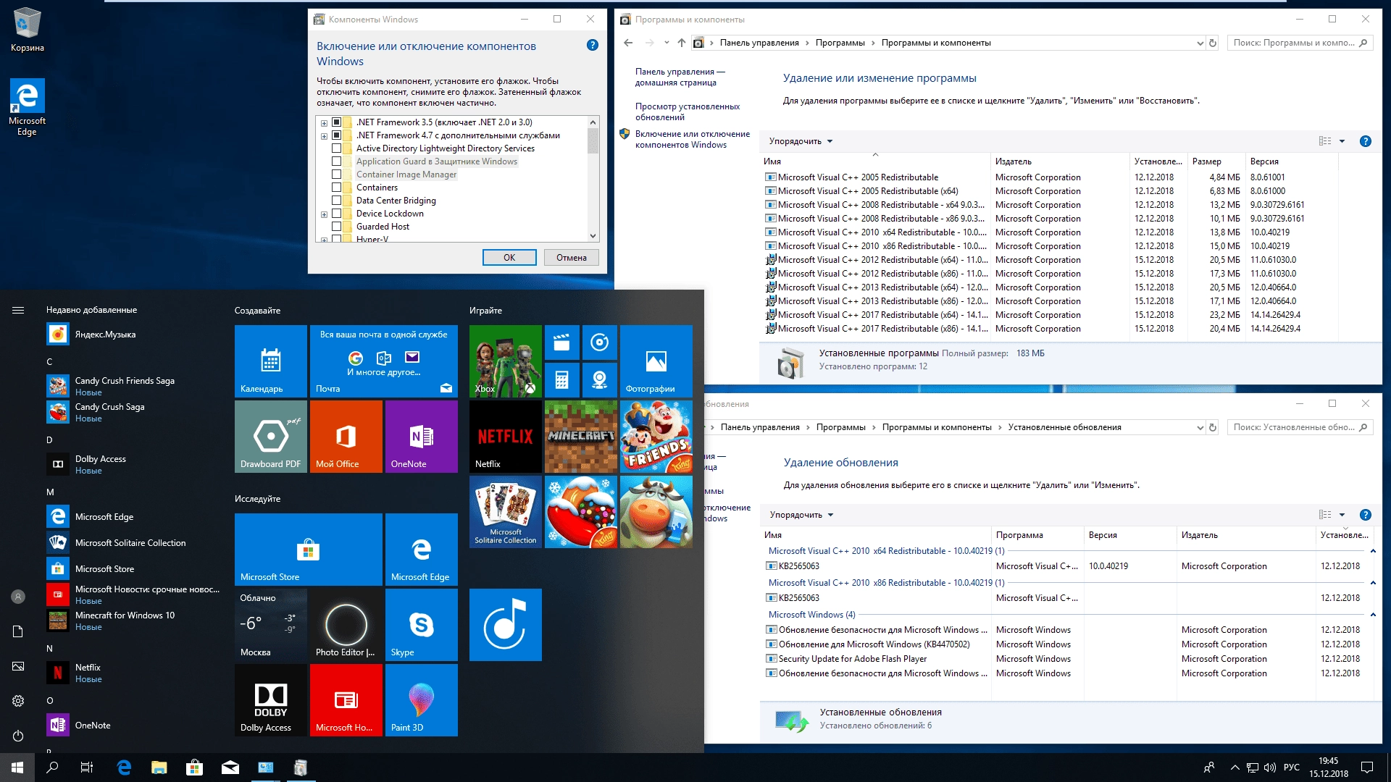This screenshot has width=1391, height=782.
Task: Open the Camera small tile
Action: 599,380
